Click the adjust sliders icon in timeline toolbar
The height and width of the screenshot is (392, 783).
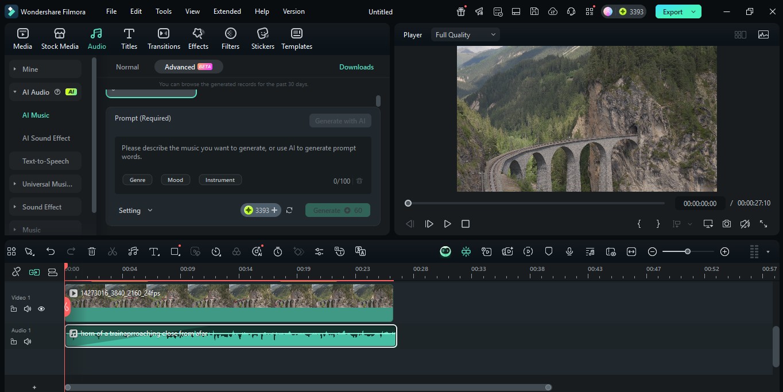[x=319, y=251]
